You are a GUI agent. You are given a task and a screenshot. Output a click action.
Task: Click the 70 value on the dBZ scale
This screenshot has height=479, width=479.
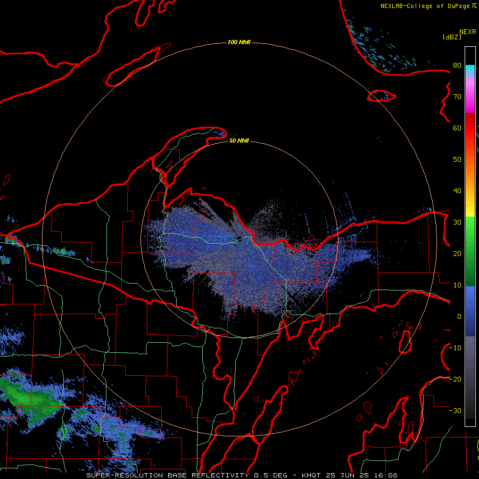[x=457, y=97]
